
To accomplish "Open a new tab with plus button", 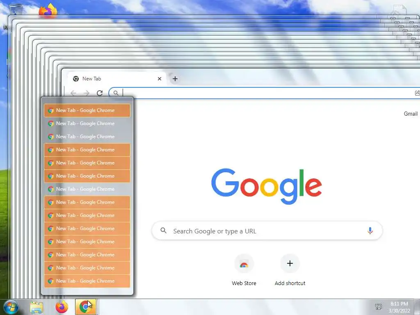I will [x=175, y=79].
